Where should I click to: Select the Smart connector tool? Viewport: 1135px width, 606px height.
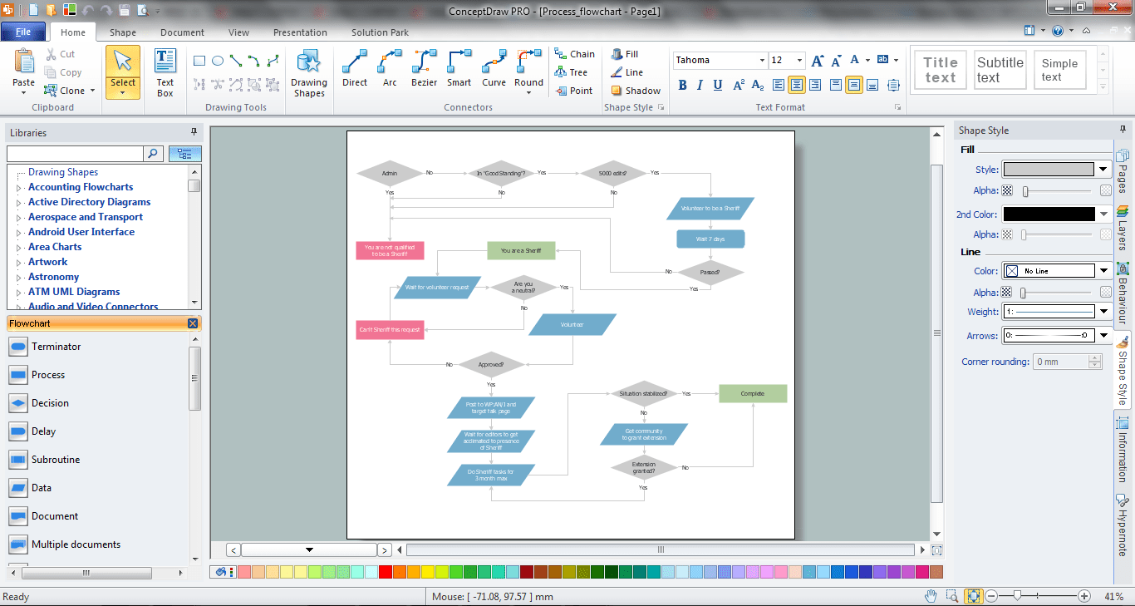(459, 71)
